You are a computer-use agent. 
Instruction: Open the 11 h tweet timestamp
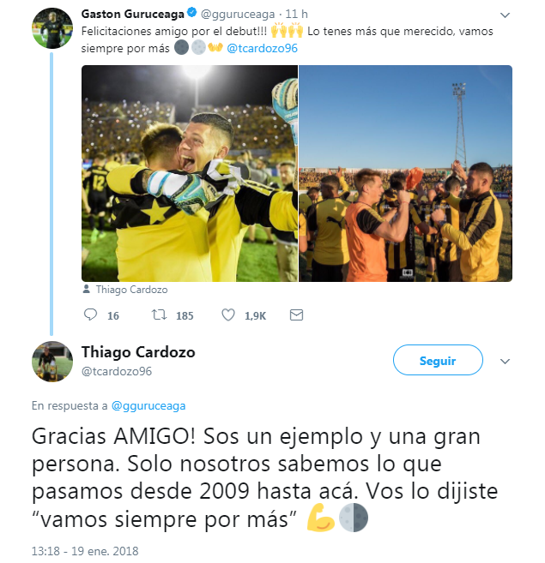[296, 14]
